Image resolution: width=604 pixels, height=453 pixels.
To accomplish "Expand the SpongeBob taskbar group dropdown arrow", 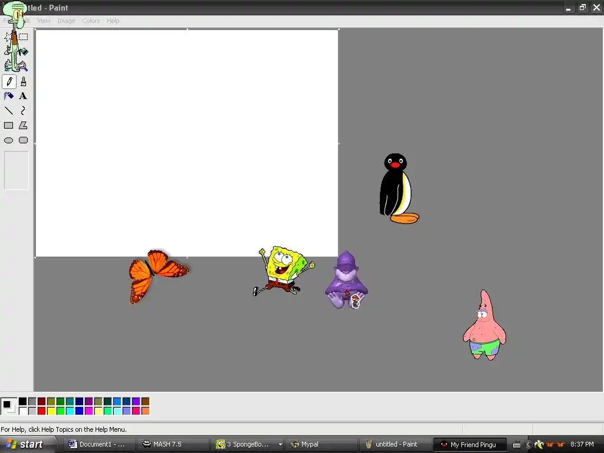I will pos(280,445).
